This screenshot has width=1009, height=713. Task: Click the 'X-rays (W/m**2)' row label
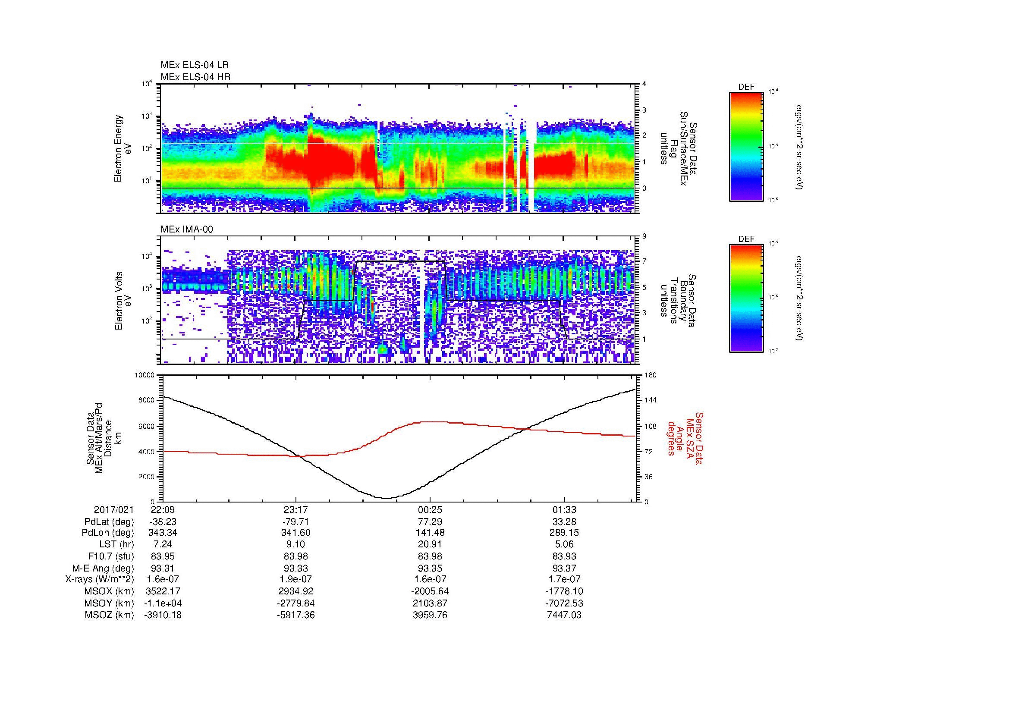pyautogui.click(x=99, y=580)
